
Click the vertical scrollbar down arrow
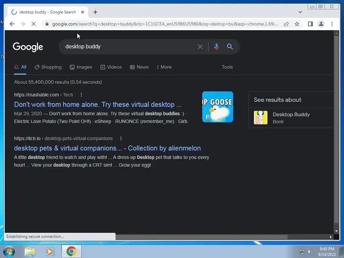[x=336, y=231]
